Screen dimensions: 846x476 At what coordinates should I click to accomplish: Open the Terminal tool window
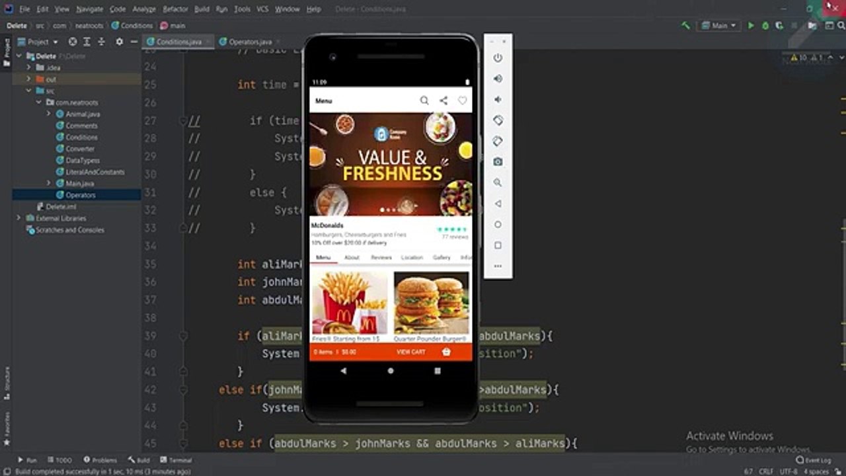pyautogui.click(x=176, y=460)
